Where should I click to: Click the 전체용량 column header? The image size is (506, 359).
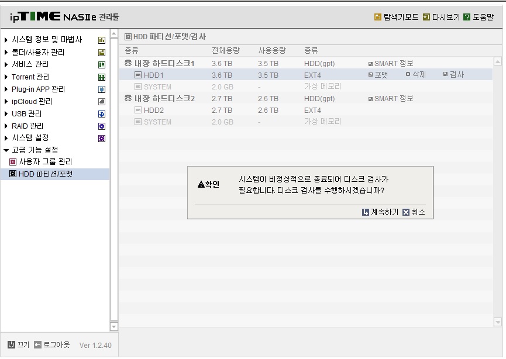(226, 51)
